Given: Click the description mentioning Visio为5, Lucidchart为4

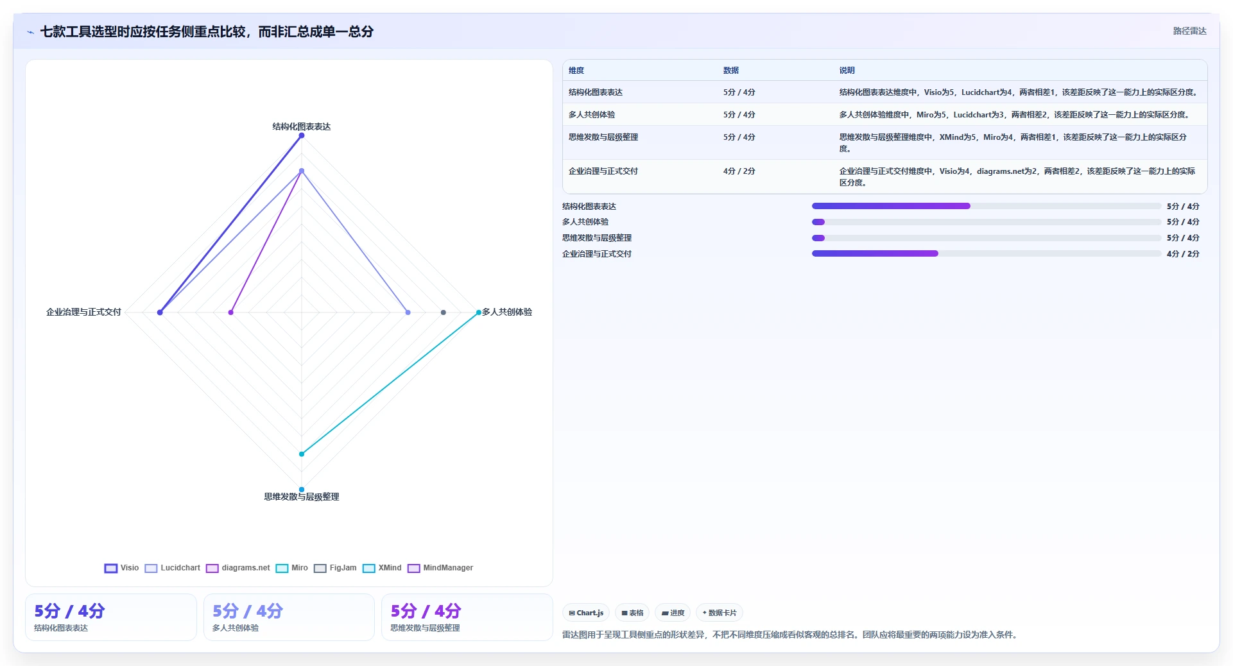Looking at the screenshot, I should pyautogui.click(x=1019, y=92).
